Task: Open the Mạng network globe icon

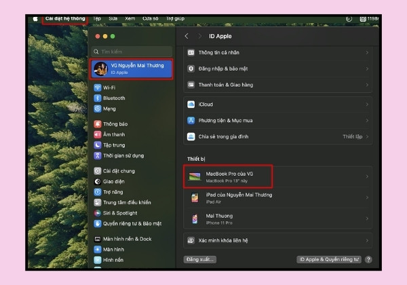Action: coord(97,109)
